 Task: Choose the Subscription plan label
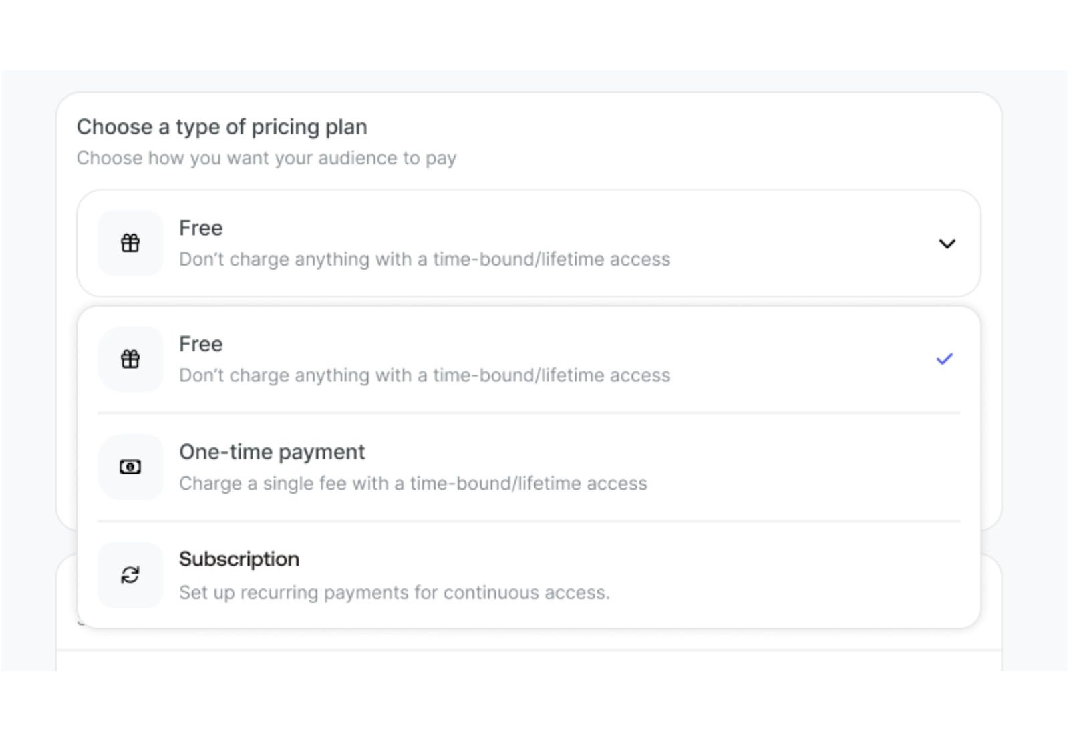pyautogui.click(x=239, y=559)
